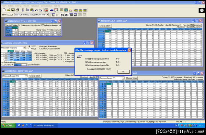Click the last yellow window icon in toolbar
The height and width of the screenshot is (135, 206).
point(85,10)
